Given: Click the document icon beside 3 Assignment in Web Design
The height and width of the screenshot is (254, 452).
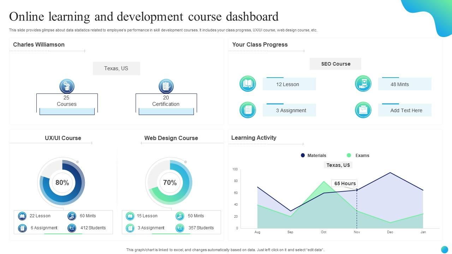Looking at the screenshot, I should (x=130, y=228).
